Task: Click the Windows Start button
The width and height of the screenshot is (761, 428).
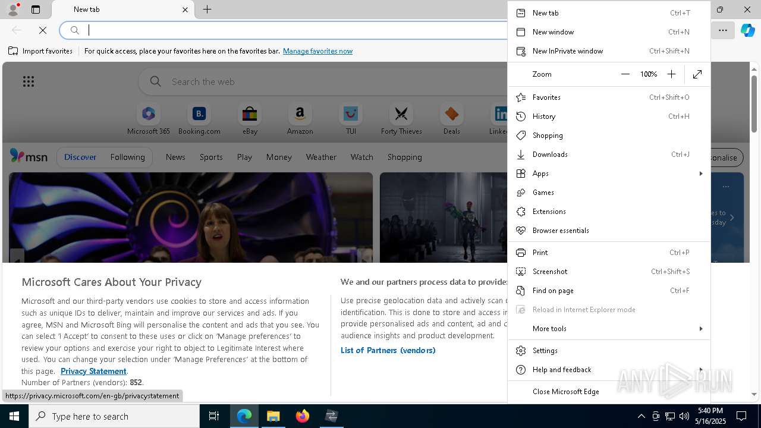Action: pos(14,416)
